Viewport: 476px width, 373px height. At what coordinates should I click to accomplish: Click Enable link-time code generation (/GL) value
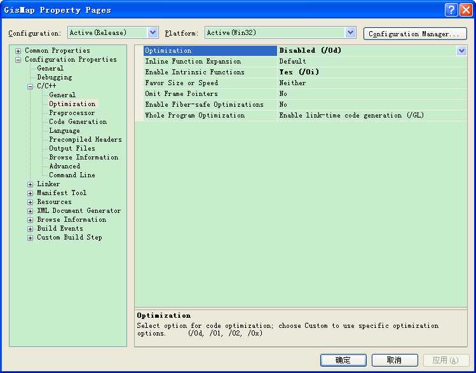(351, 115)
